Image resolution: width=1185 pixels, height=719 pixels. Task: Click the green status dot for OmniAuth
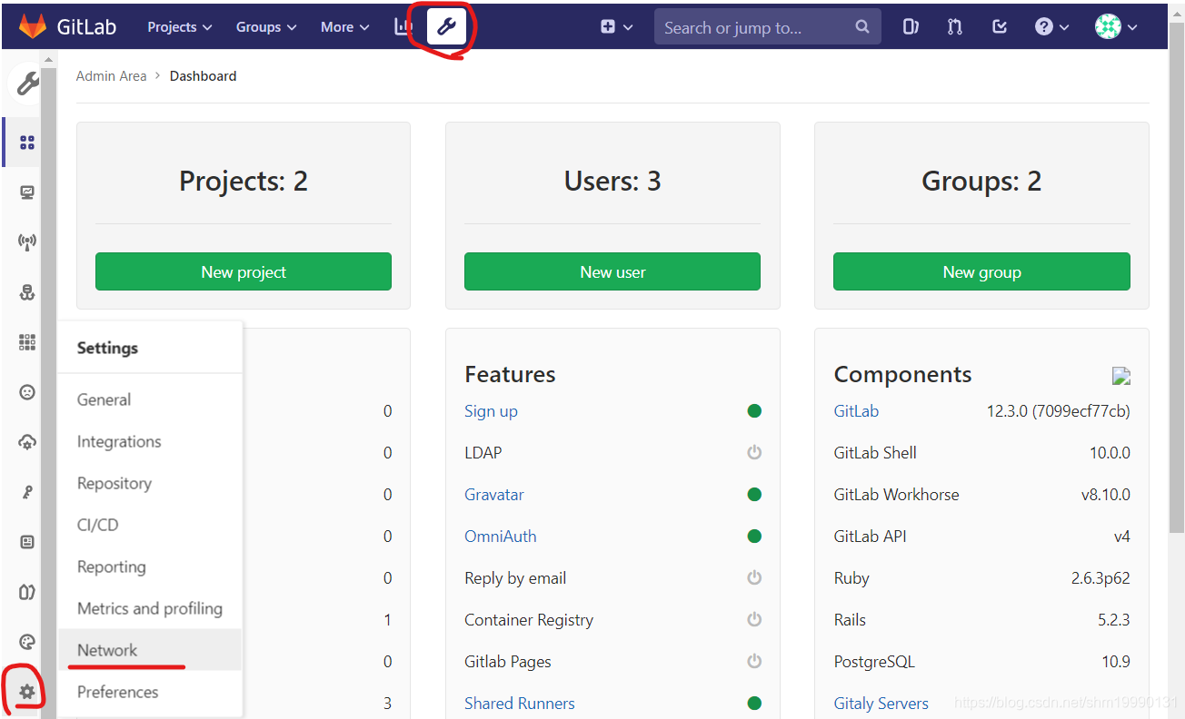click(x=754, y=536)
